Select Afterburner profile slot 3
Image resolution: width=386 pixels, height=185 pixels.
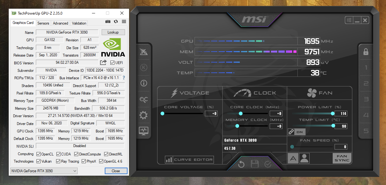[x=366, y=99]
